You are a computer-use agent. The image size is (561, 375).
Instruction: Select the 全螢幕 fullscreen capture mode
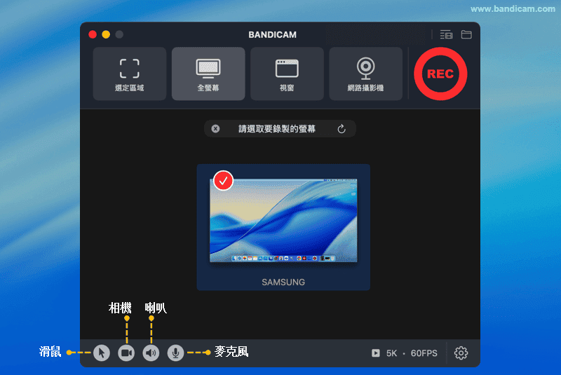click(x=208, y=74)
